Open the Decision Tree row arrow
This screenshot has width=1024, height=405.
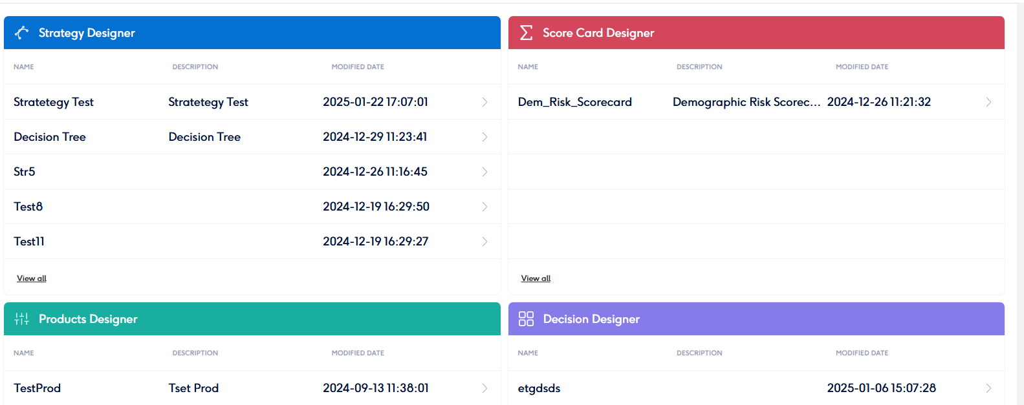(485, 137)
